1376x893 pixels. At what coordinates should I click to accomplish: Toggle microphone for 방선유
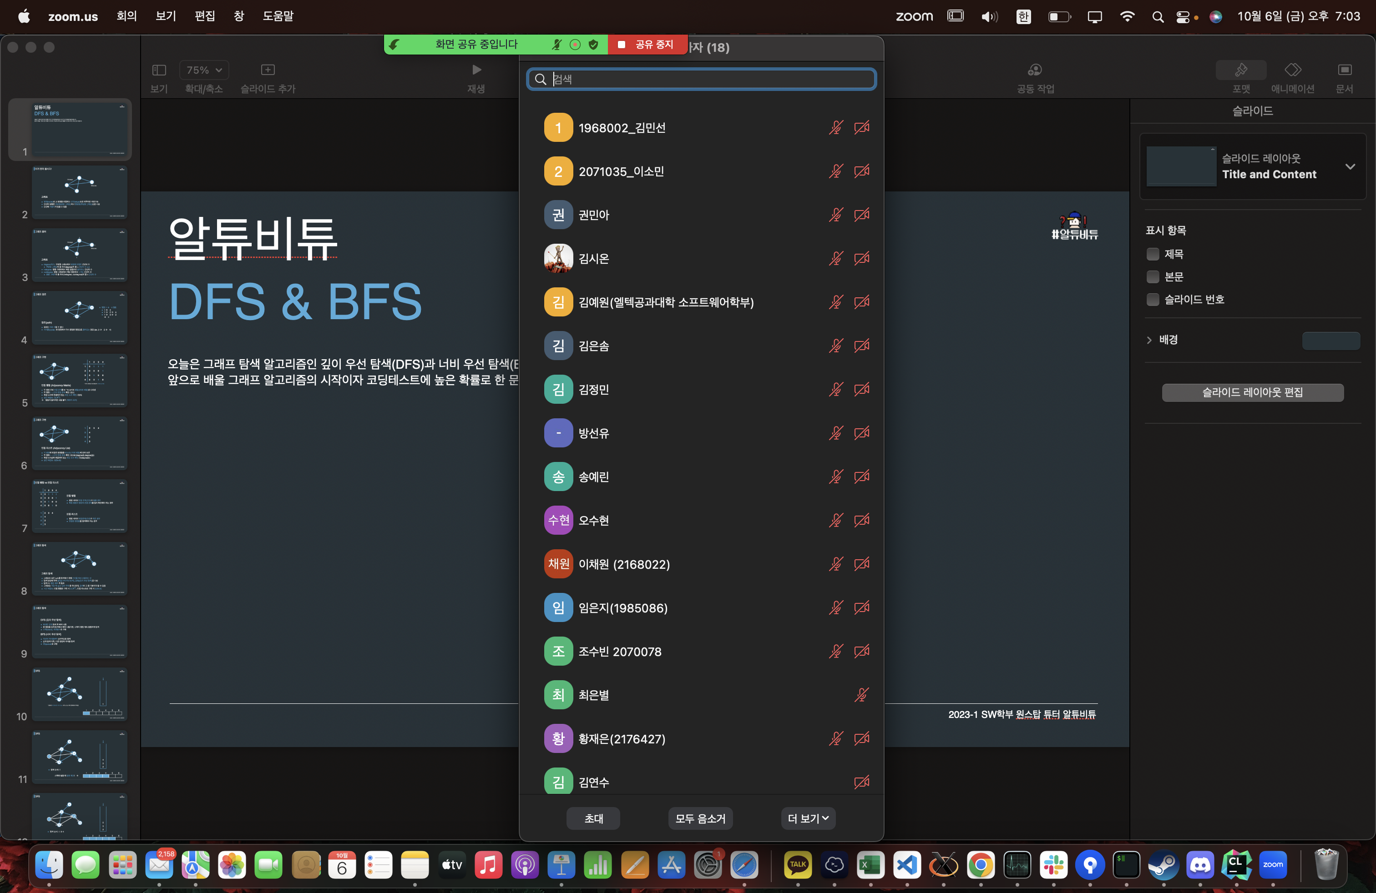point(836,433)
